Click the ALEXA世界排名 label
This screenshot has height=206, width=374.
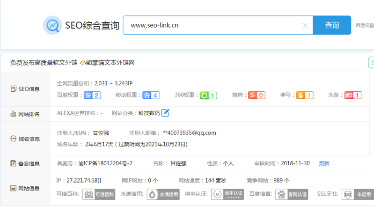coord(76,113)
